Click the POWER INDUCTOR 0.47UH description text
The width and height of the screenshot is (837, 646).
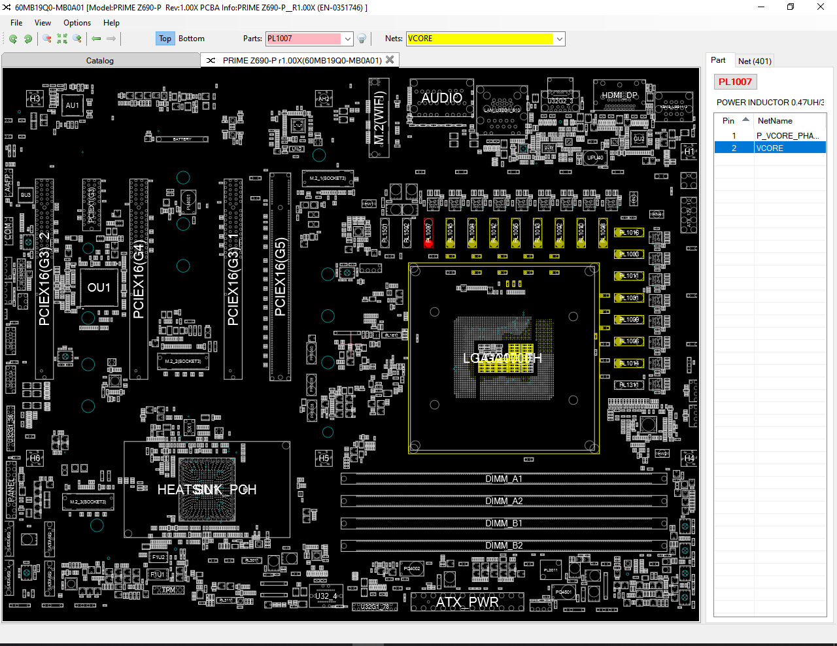(x=770, y=102)
